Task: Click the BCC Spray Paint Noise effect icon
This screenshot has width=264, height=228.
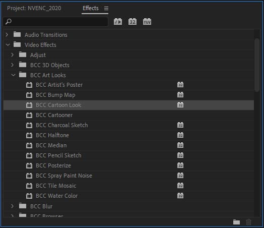Action: pyautogui.click(x=29, y=176)
